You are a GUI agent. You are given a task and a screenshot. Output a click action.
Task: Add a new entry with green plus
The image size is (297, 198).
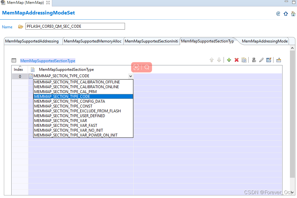point(229,60)
